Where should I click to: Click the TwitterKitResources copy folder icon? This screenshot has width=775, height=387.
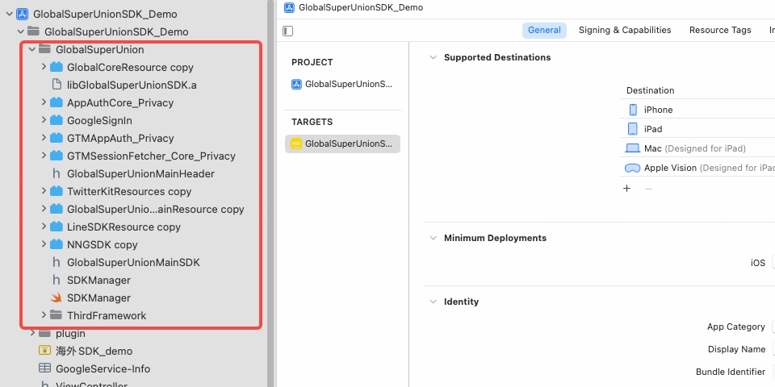57,191
